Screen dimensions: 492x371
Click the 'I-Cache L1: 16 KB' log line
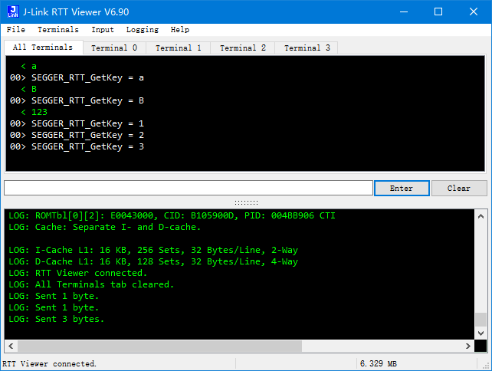click(153, 250)
